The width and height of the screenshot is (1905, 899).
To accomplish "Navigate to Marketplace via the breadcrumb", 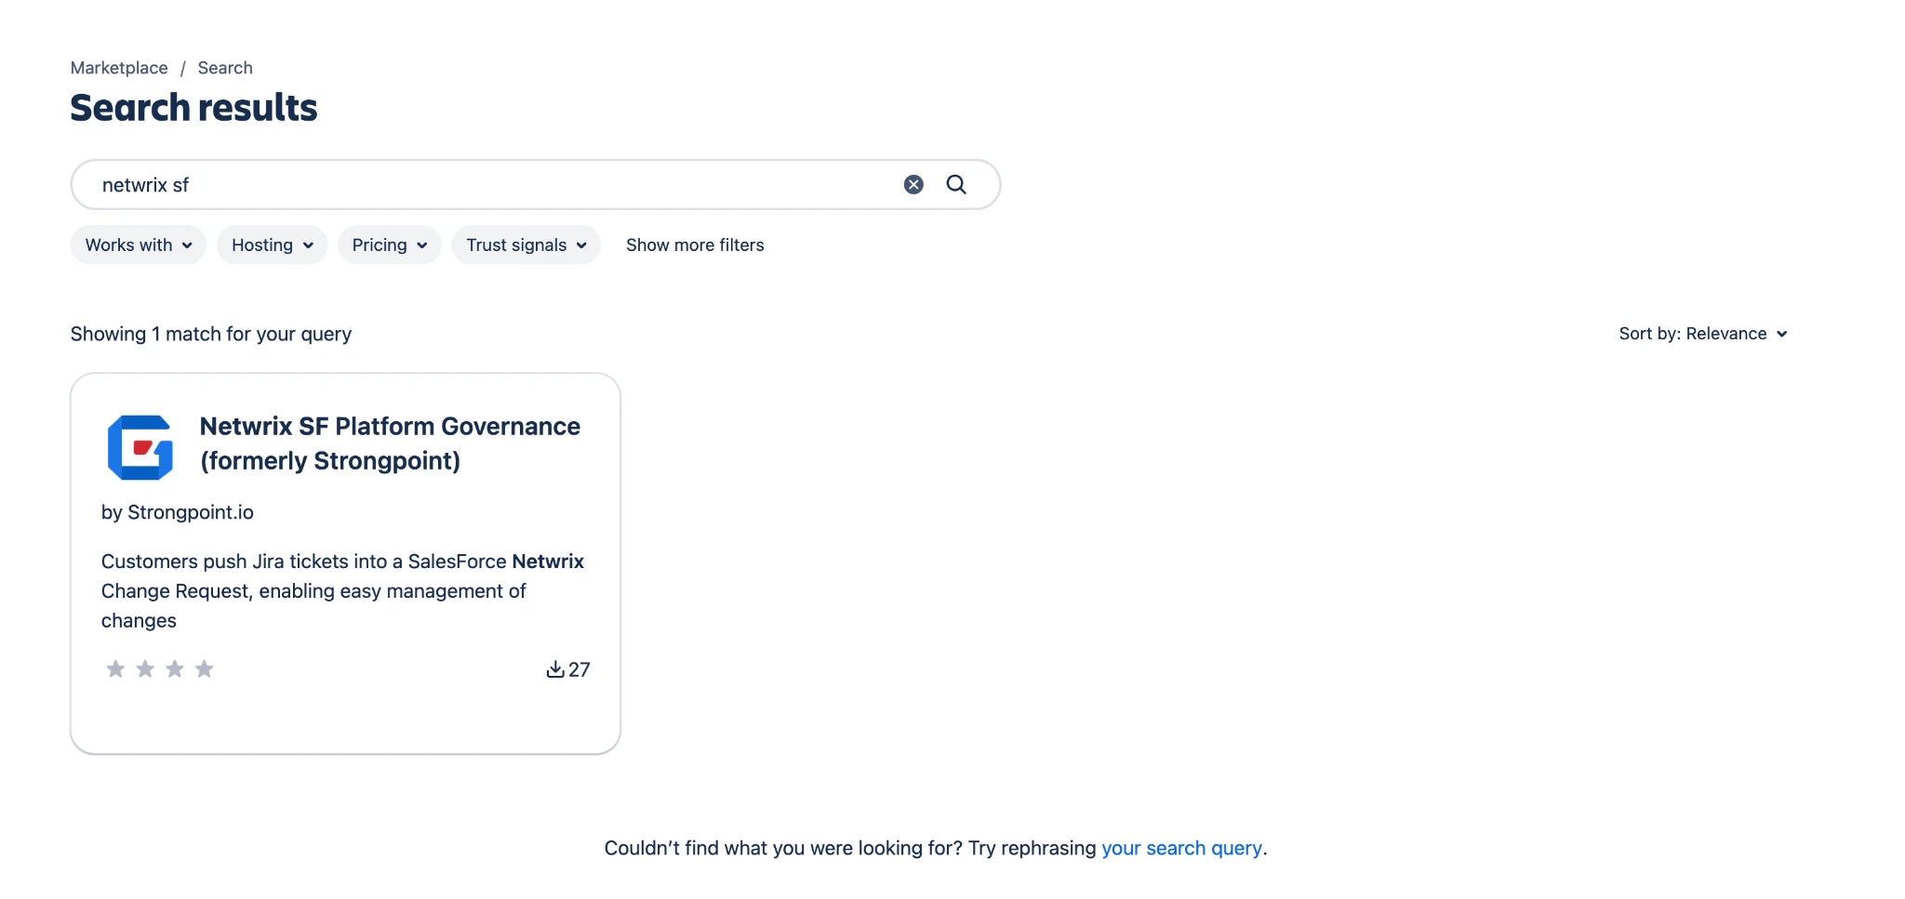I will click(x=119, y=67).
